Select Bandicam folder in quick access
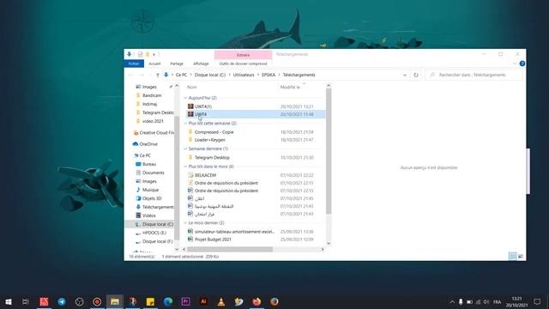This screenshot has width=549, height=309. [152, 95]
